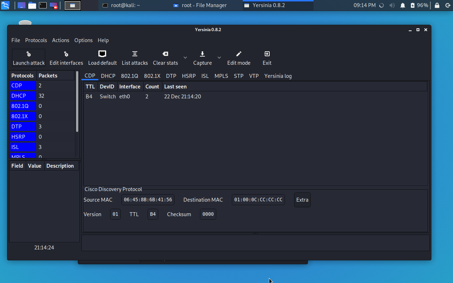Select ISL row in Protocols list

click(42, 147)
